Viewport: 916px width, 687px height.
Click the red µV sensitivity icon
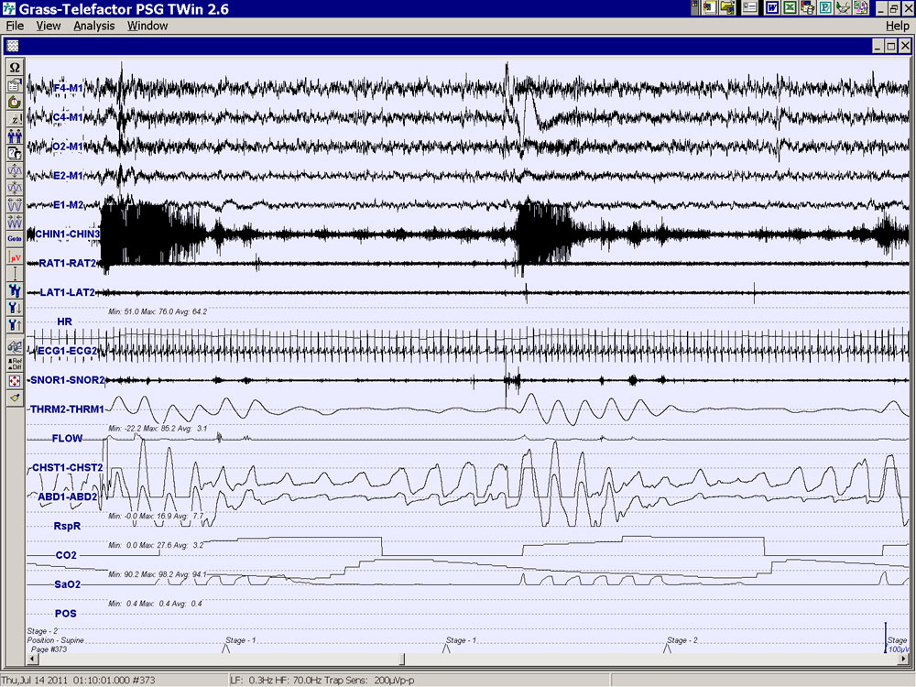pyautogui.click(x=15, y=256)
